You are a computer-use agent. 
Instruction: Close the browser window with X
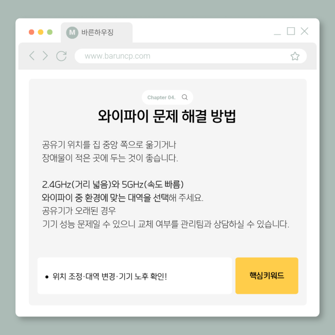coord(305,31)
